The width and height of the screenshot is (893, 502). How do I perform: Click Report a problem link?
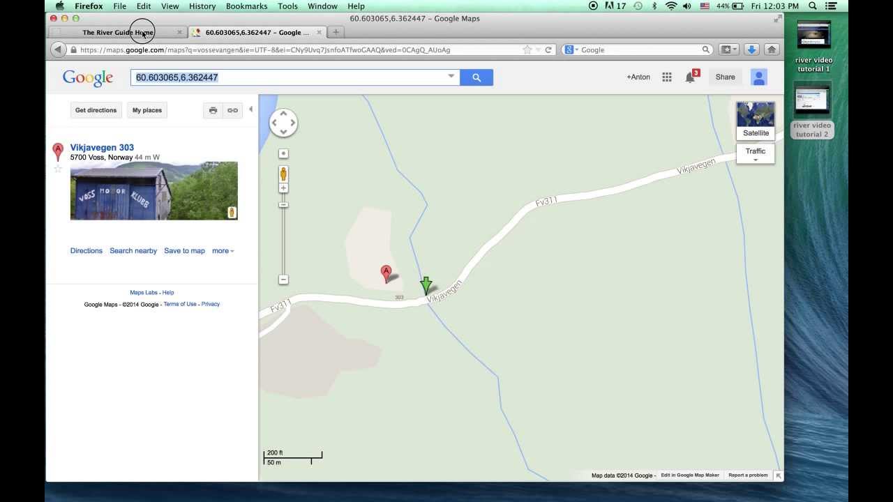[748, 476]
